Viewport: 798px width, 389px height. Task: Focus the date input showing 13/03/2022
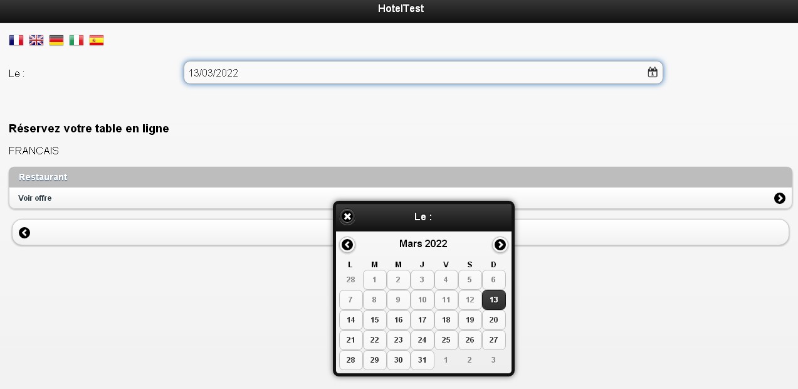click(x=423, y=72)
